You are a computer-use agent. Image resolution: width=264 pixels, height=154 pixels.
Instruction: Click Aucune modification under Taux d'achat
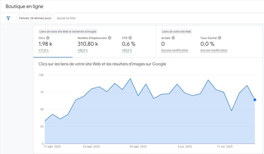click(x=214, y=50)
